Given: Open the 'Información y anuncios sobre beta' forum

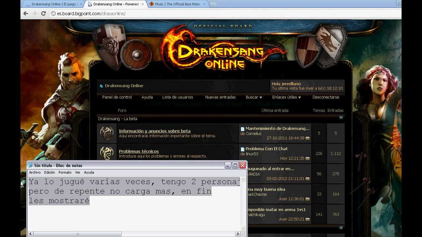Looking at the screenshot, I should pyautogui.click(x=155, y=131).
